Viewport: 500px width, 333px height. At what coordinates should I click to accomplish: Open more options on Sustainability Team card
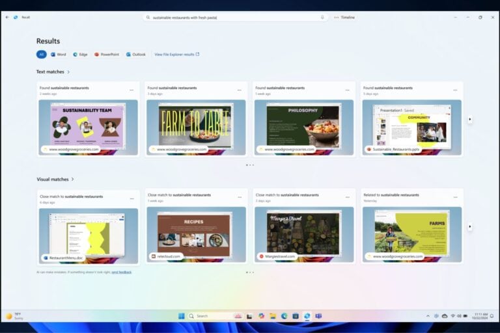pos(132,90)
